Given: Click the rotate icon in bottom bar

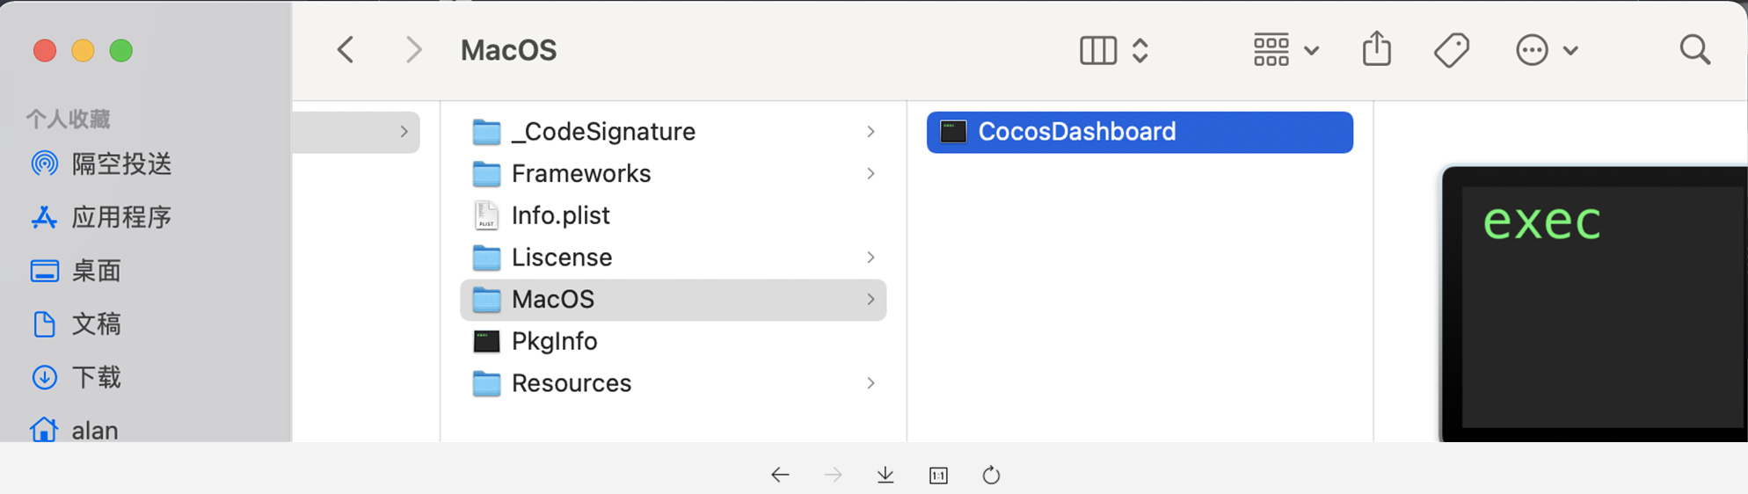Looking at the screenshot, I should click(x=991, y=476).
